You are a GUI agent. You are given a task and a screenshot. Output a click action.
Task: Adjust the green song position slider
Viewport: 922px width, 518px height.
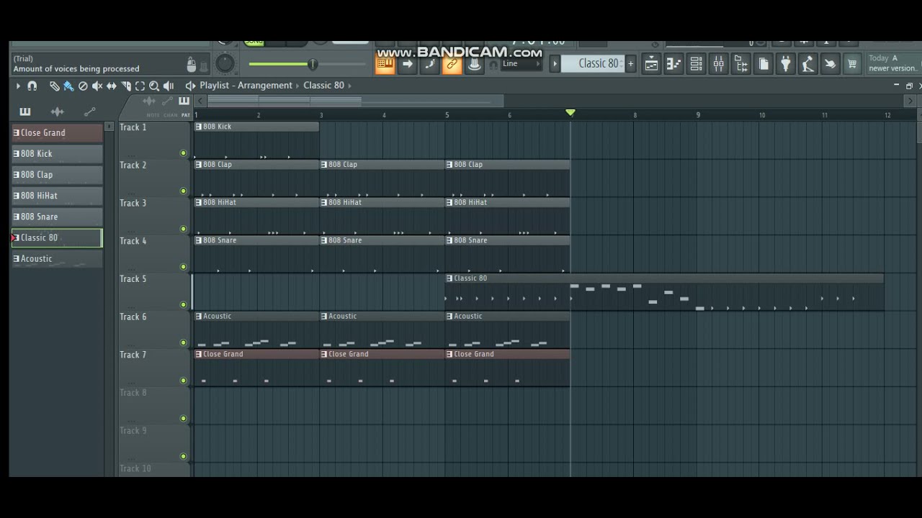click(313, 64)
